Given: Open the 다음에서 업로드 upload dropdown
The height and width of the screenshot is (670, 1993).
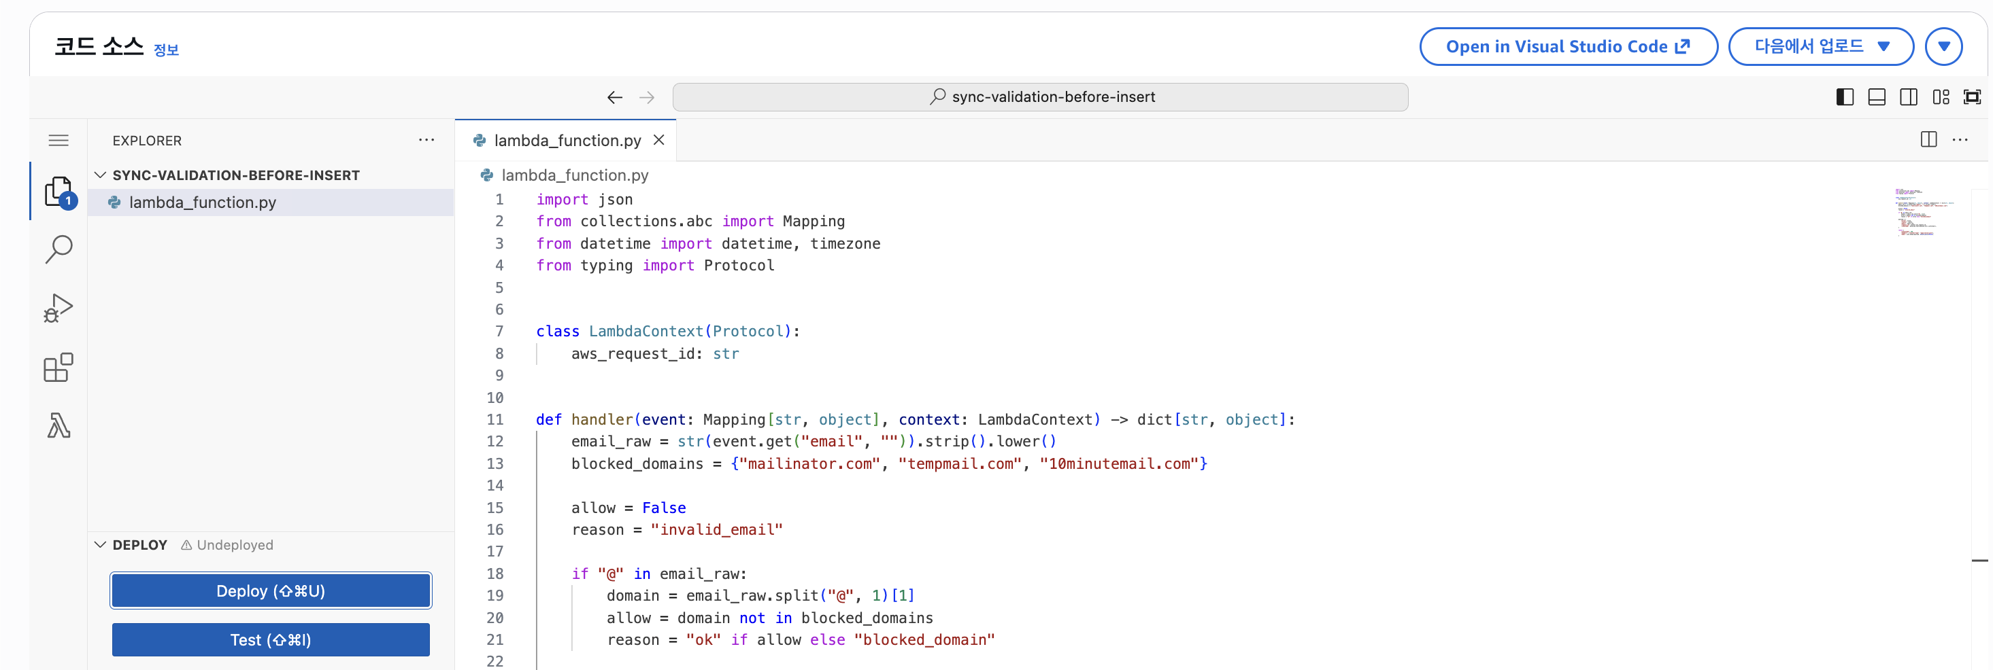Looking at the screenshot, I should pyautogui.click(x=1820, y=46).
